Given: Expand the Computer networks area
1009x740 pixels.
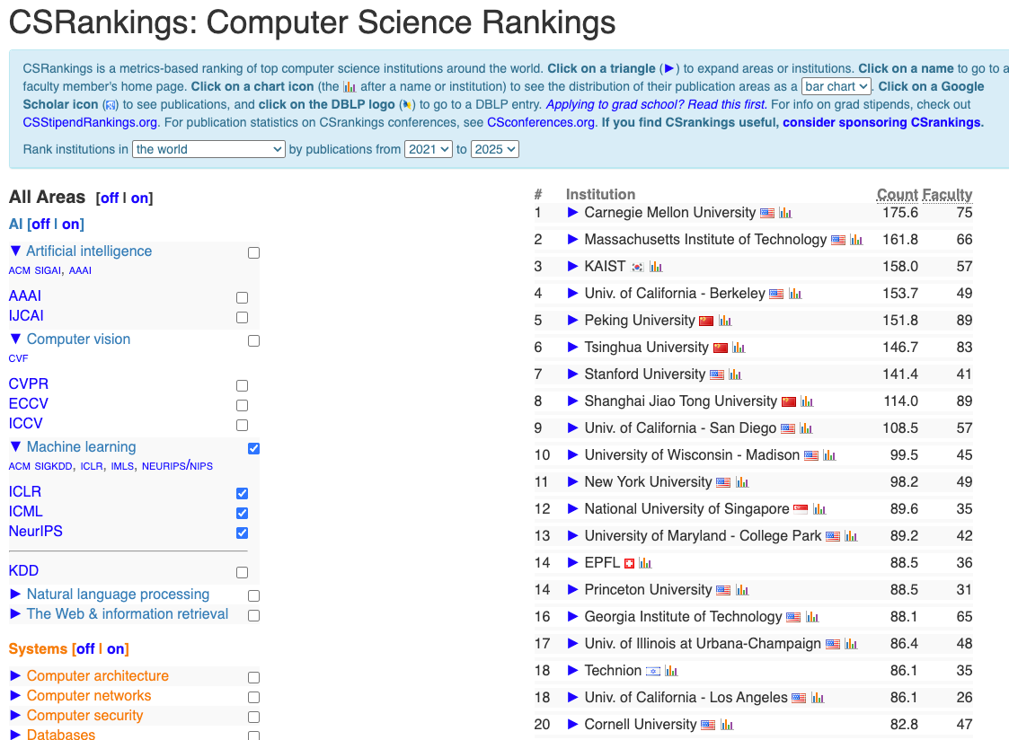Looking at the screenshot, I should (x=15, y=696).
